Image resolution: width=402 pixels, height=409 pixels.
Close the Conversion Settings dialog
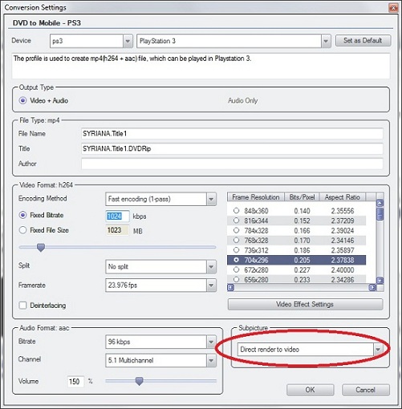pos(393,8)
